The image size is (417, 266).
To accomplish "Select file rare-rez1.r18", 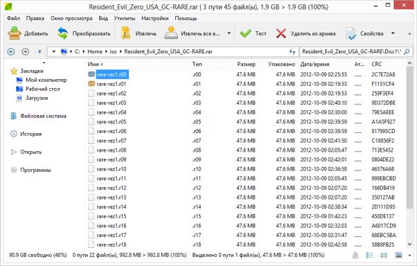I will click(x=112, y=245).
